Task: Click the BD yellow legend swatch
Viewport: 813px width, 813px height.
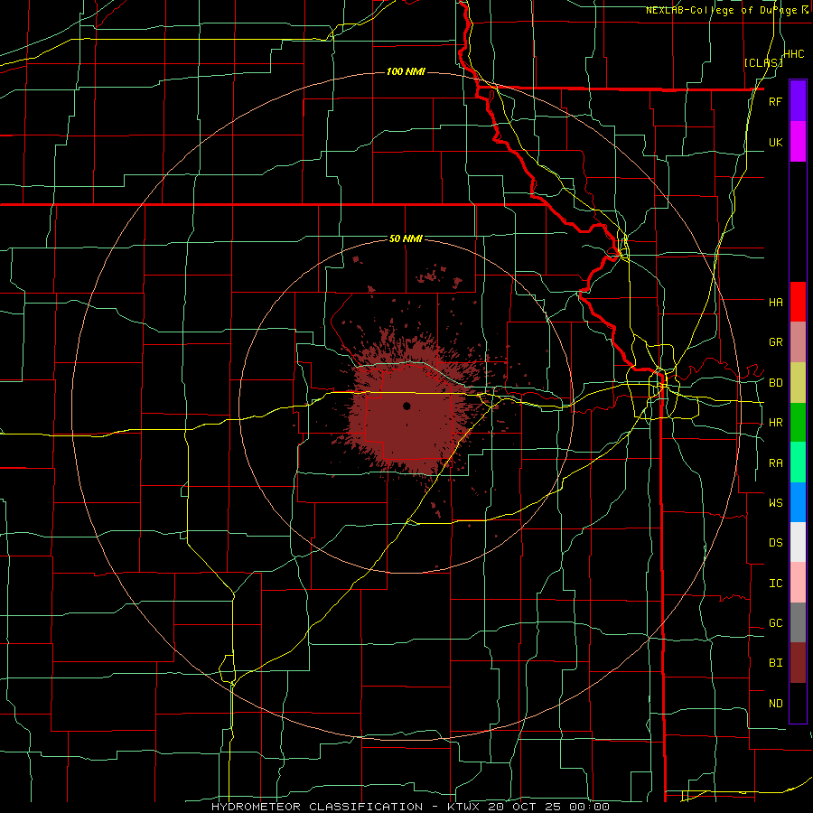Action: tap(798, 383)
